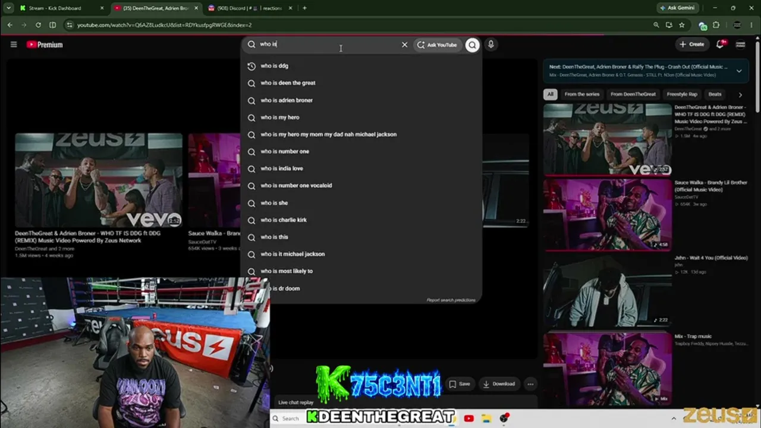The height and width of the screenshot is (428, 761).
Task: Start voice search with the microphone
Action: click(490, 45)
